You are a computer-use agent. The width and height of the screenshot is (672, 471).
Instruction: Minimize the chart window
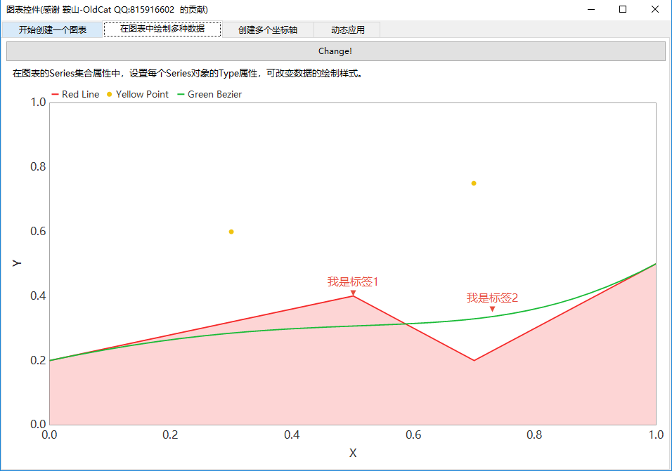(590, 9)
